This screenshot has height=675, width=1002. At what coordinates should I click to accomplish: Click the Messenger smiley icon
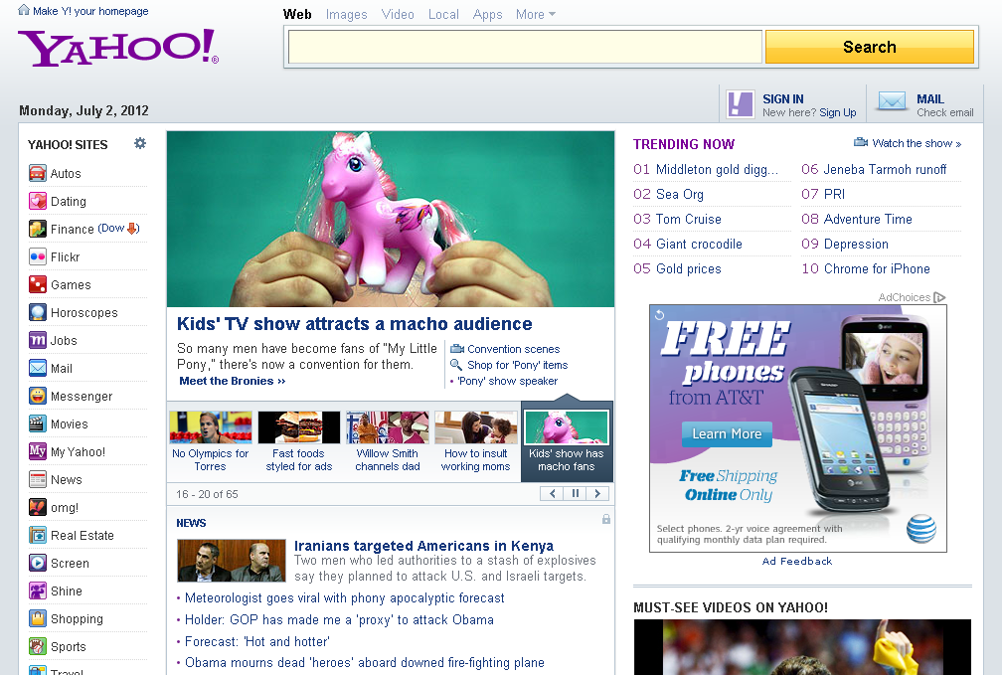coord(38,397)
